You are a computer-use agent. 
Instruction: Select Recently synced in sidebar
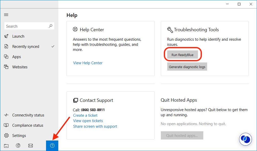(x=26, y=47)
